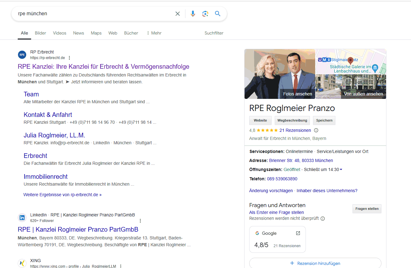Click the XING favicon icon
The height and width of the screenshot is (268, 411).
(x=22, y=263)
